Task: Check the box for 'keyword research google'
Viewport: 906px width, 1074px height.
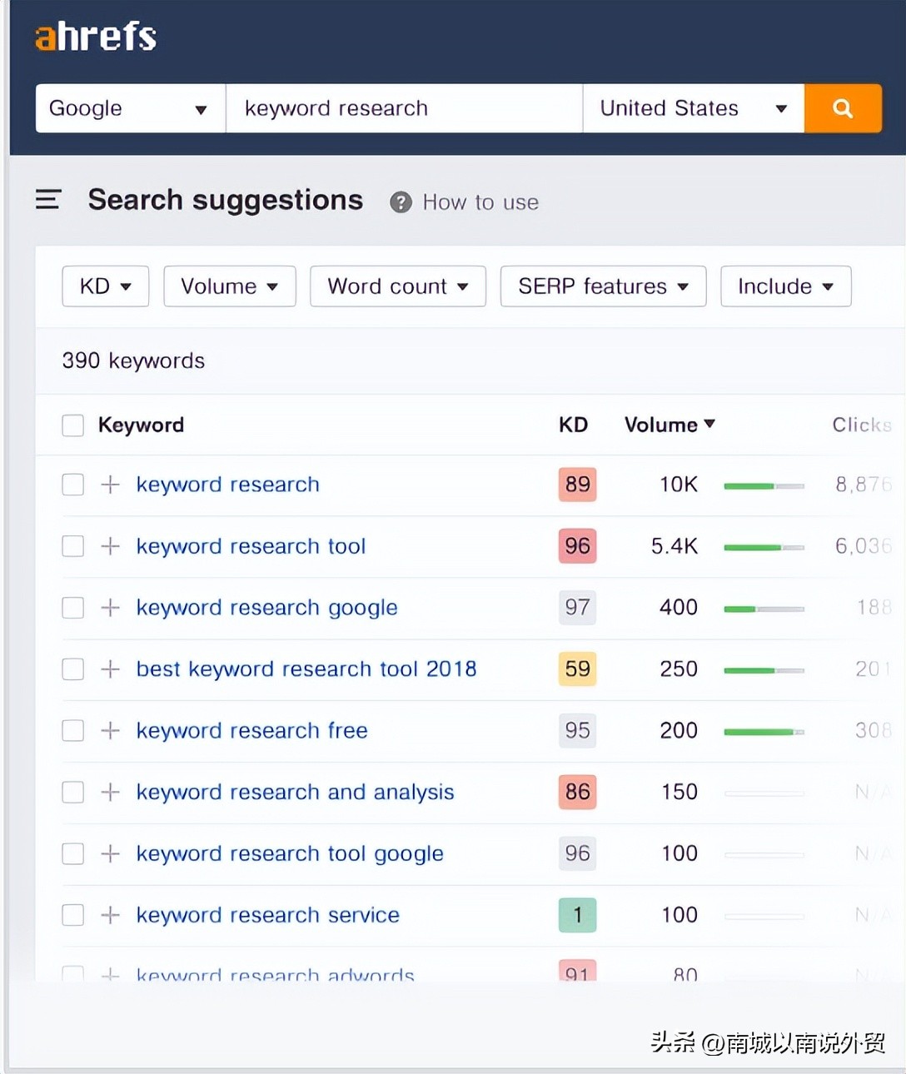Action: [73, 608]
